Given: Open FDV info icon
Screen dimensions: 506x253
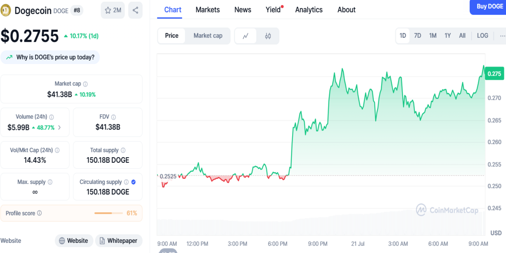Looking at the screenshot, I should tap(113, 117).
